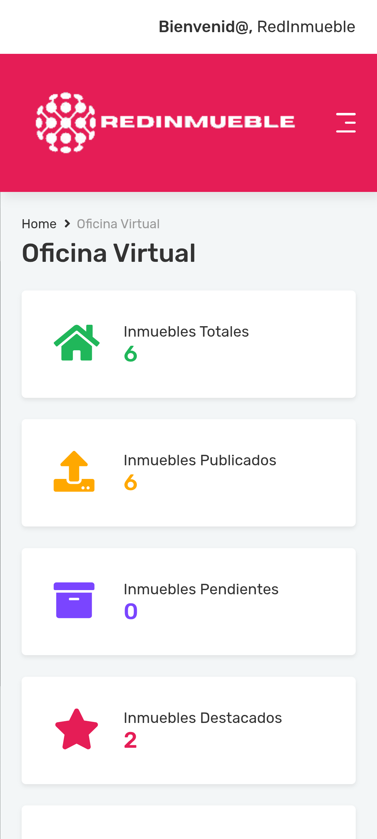Go to Home breadcrumb link
This screenshot has width=377, height=839.
(39, 224)
